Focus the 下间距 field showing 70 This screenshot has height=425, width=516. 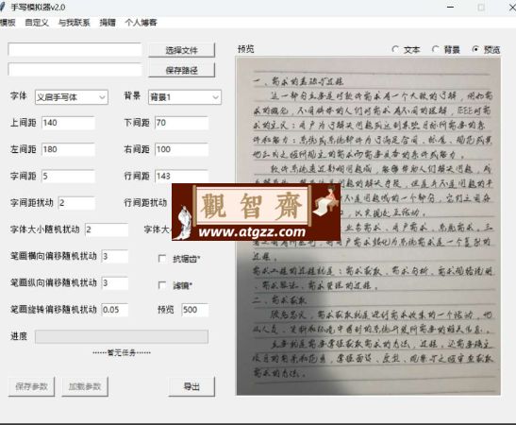(x=182, y=123)
